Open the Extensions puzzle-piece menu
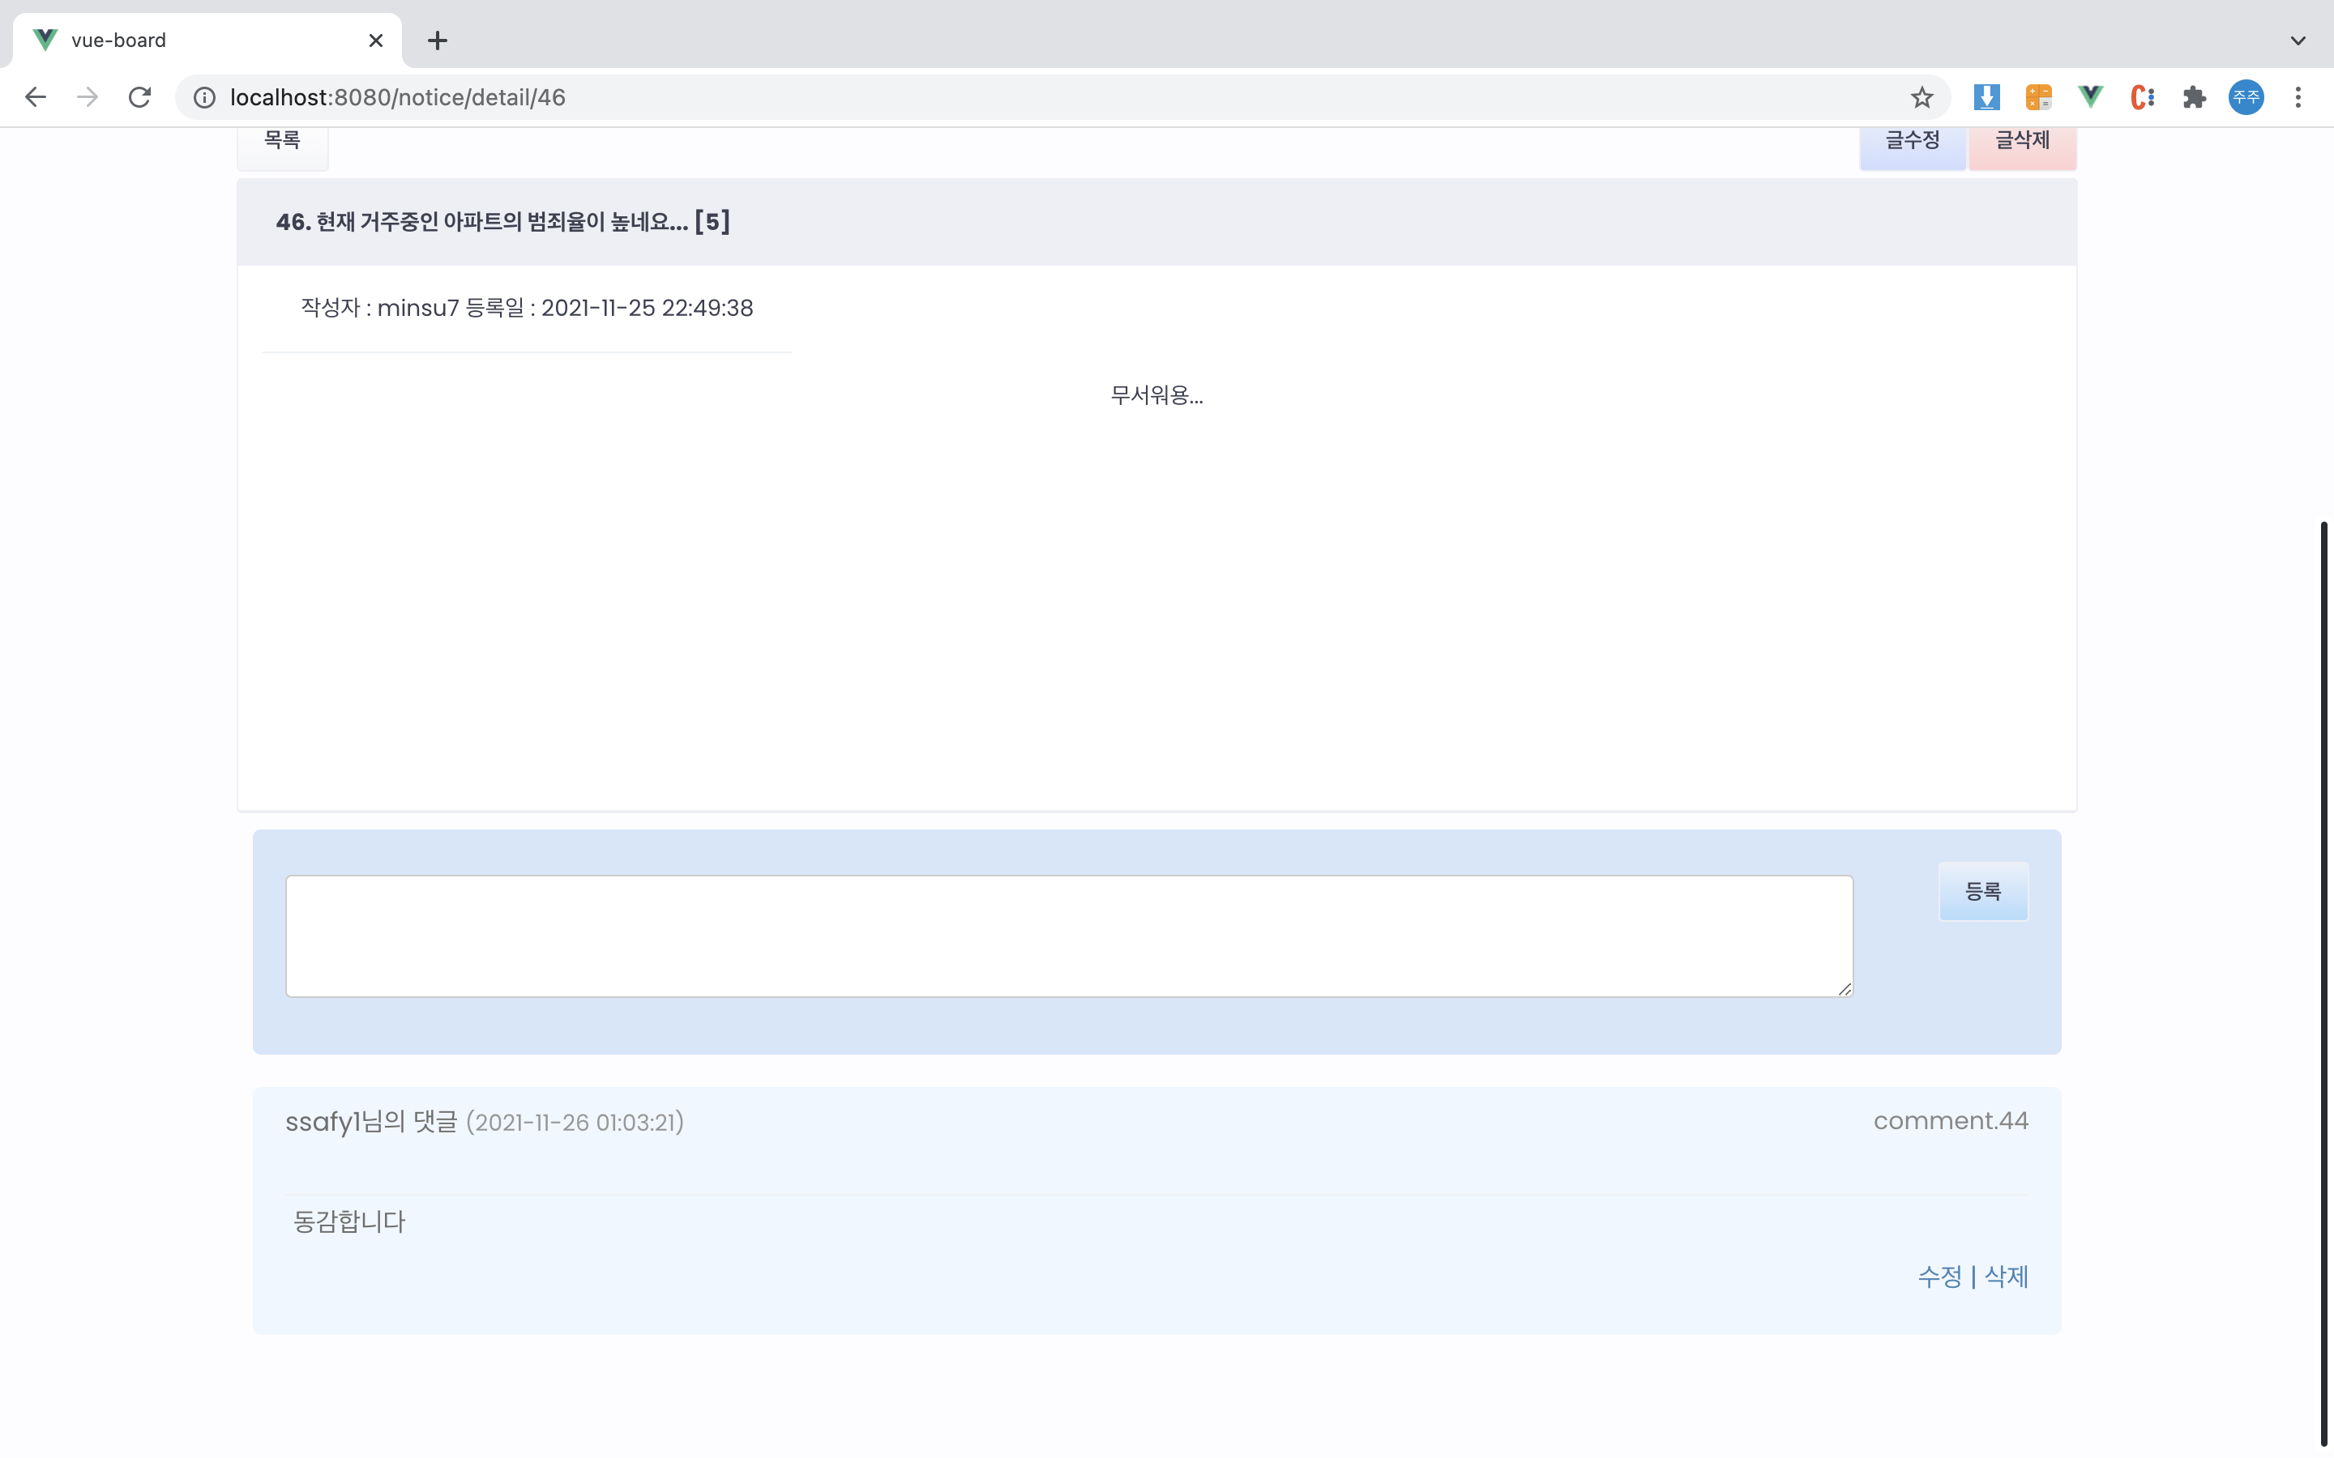The height and width of the screenshot is (1458, 2334). click(x=2194, y=97)
